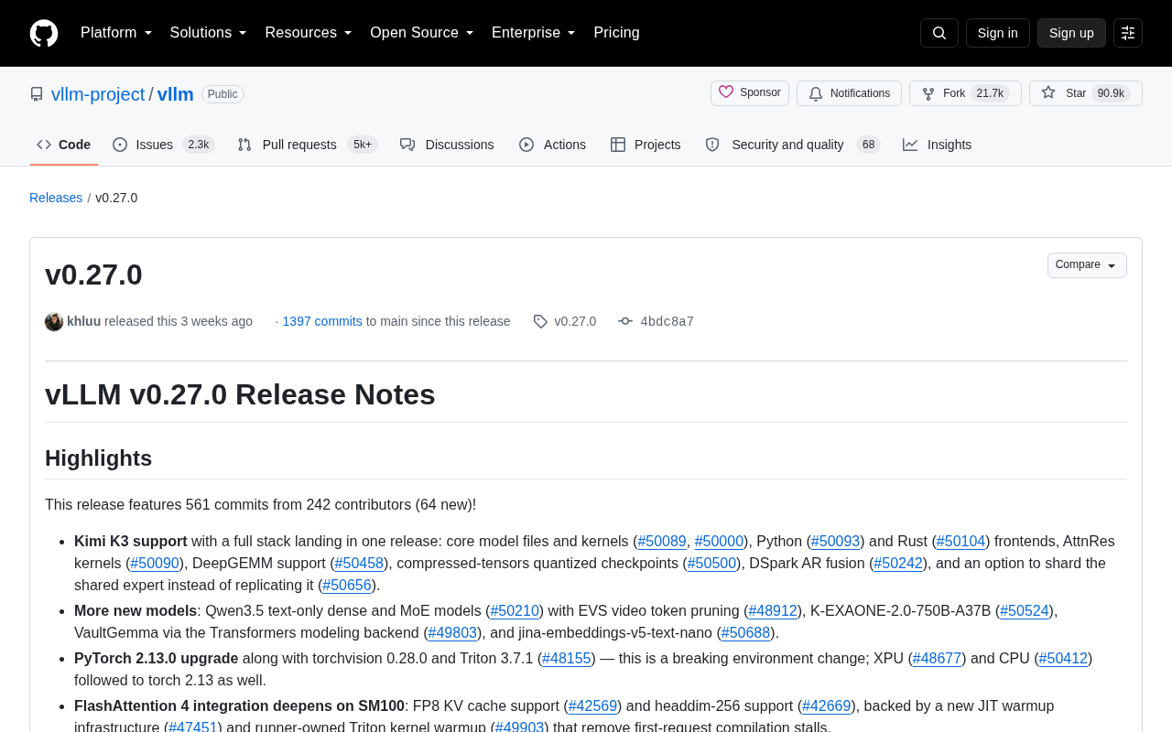Open appearance settings sliders icon
The height and width of the screenshot is (732, 1172).
1128,33
